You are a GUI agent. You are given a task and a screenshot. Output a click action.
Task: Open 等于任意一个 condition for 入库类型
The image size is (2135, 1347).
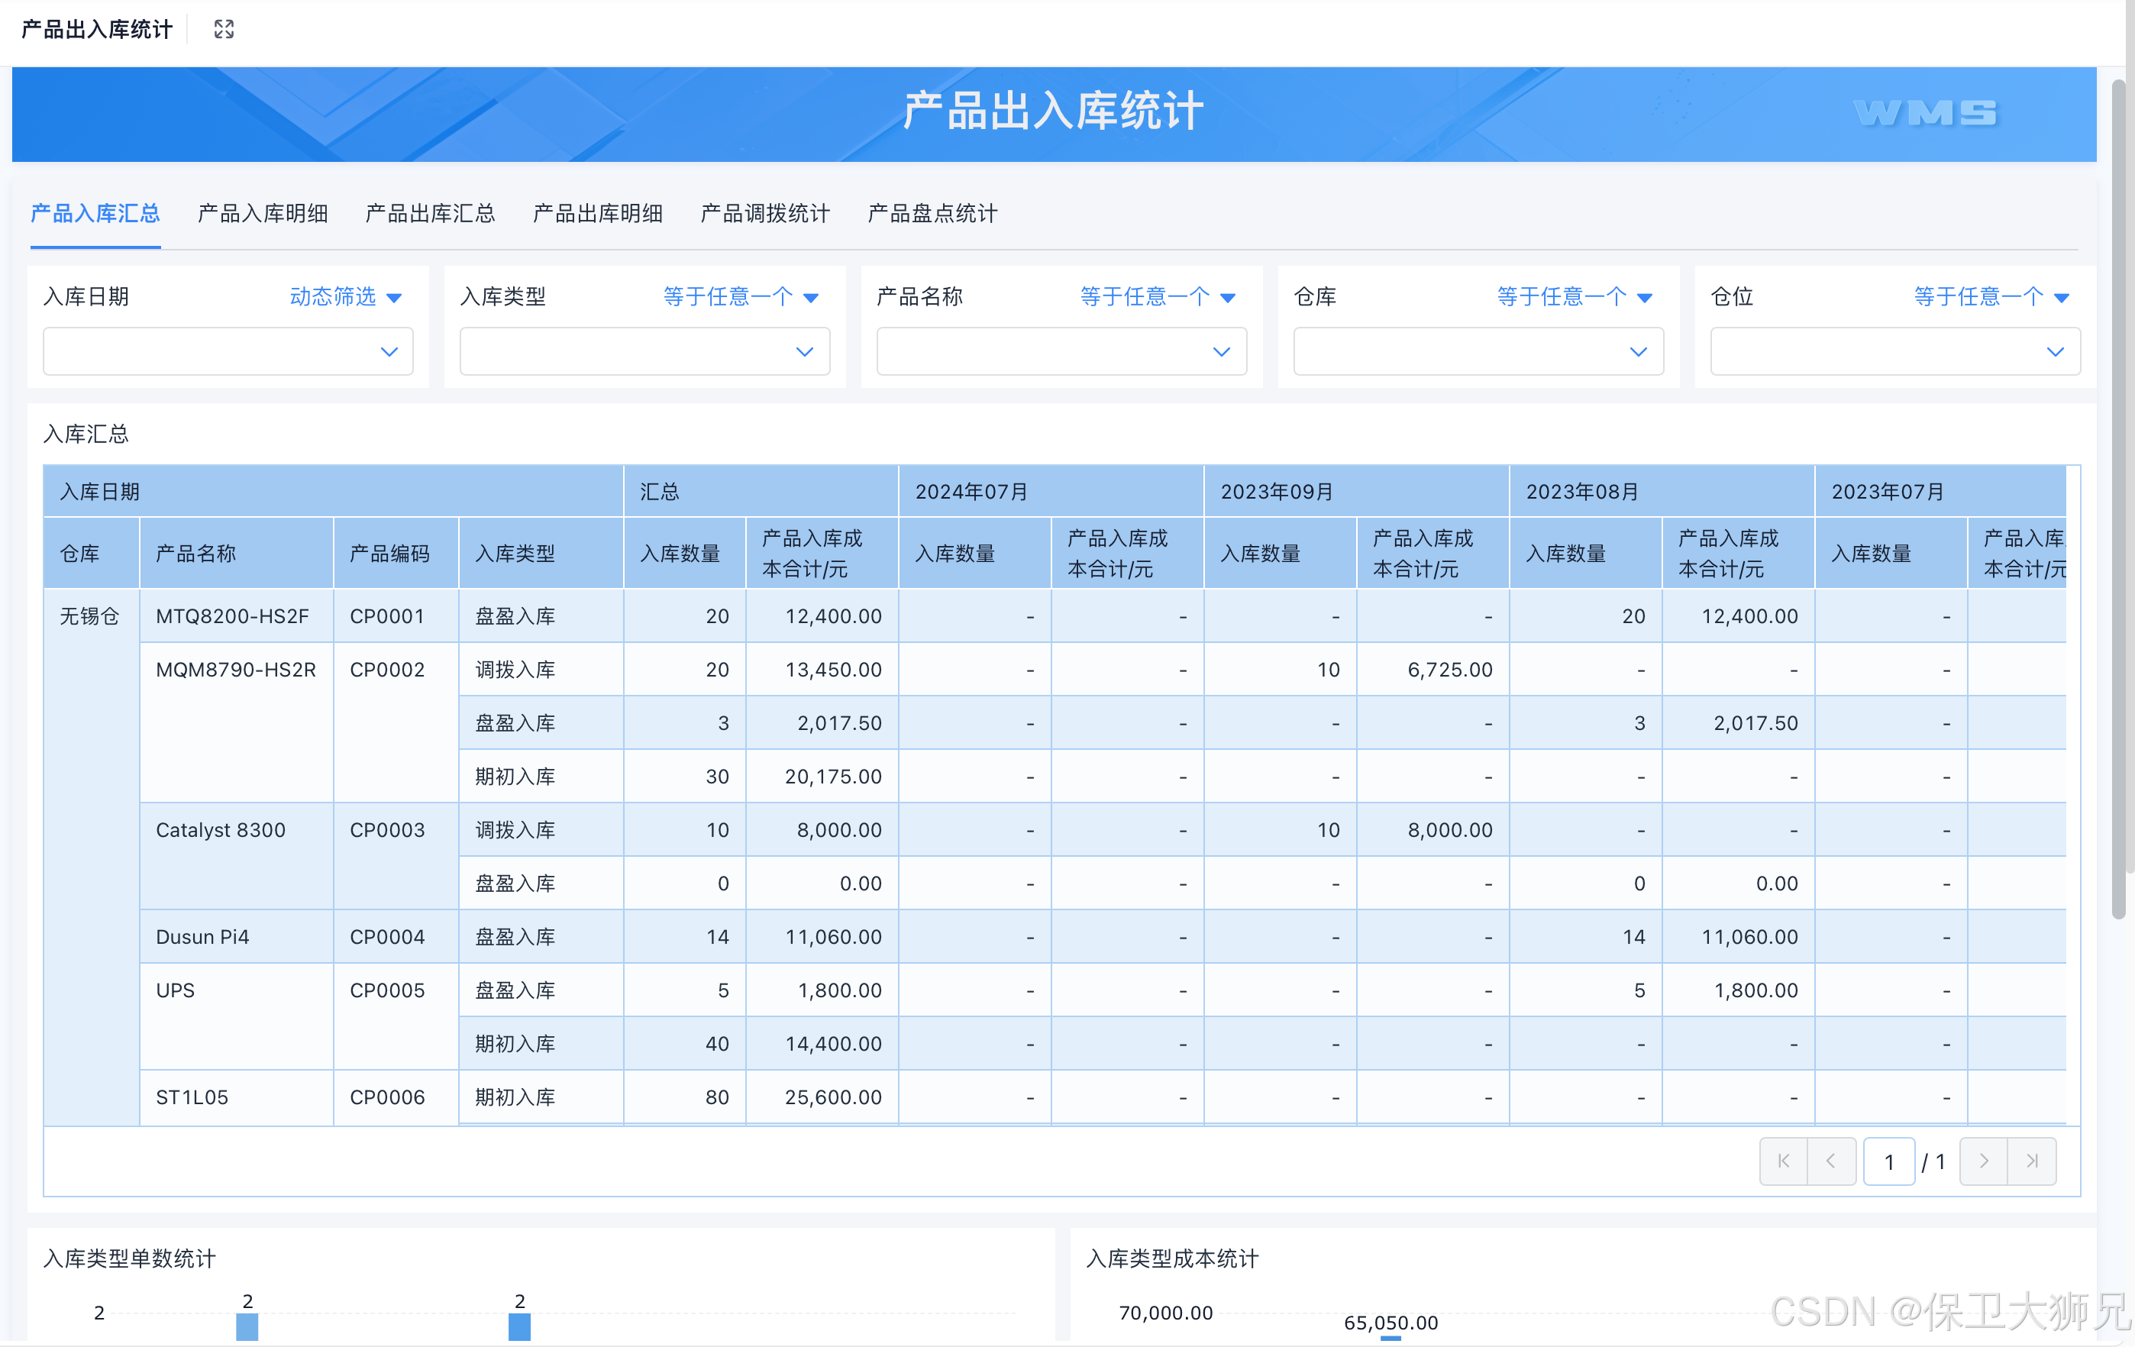[741, 296]
